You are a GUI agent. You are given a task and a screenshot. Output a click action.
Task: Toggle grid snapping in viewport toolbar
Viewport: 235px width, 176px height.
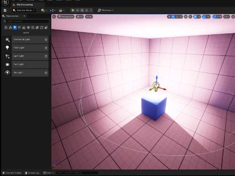click(197, 16)
